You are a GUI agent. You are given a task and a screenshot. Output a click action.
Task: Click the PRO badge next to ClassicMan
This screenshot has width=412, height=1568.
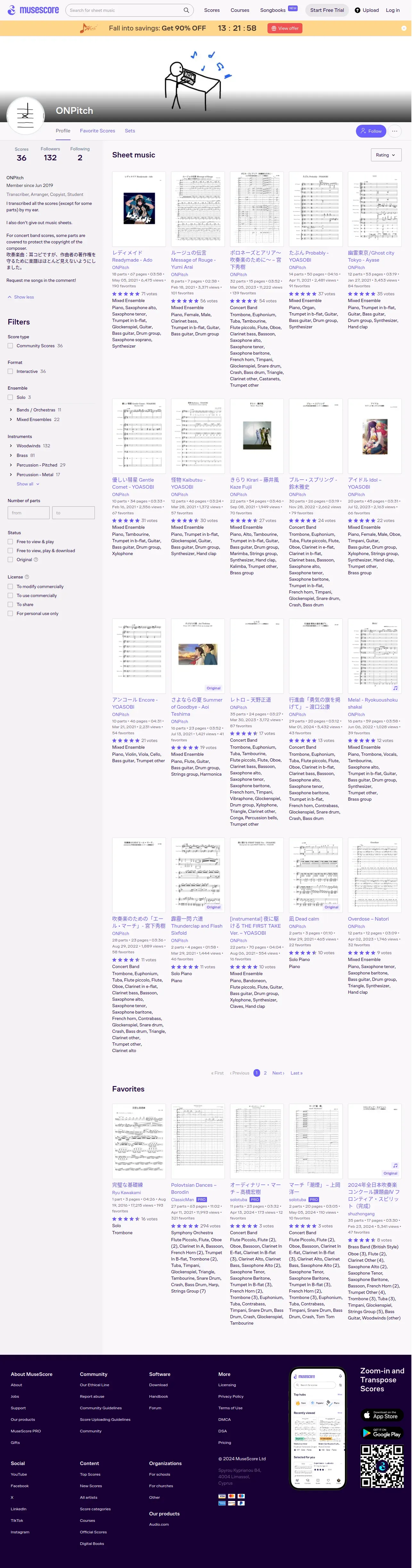[202, 1199]
